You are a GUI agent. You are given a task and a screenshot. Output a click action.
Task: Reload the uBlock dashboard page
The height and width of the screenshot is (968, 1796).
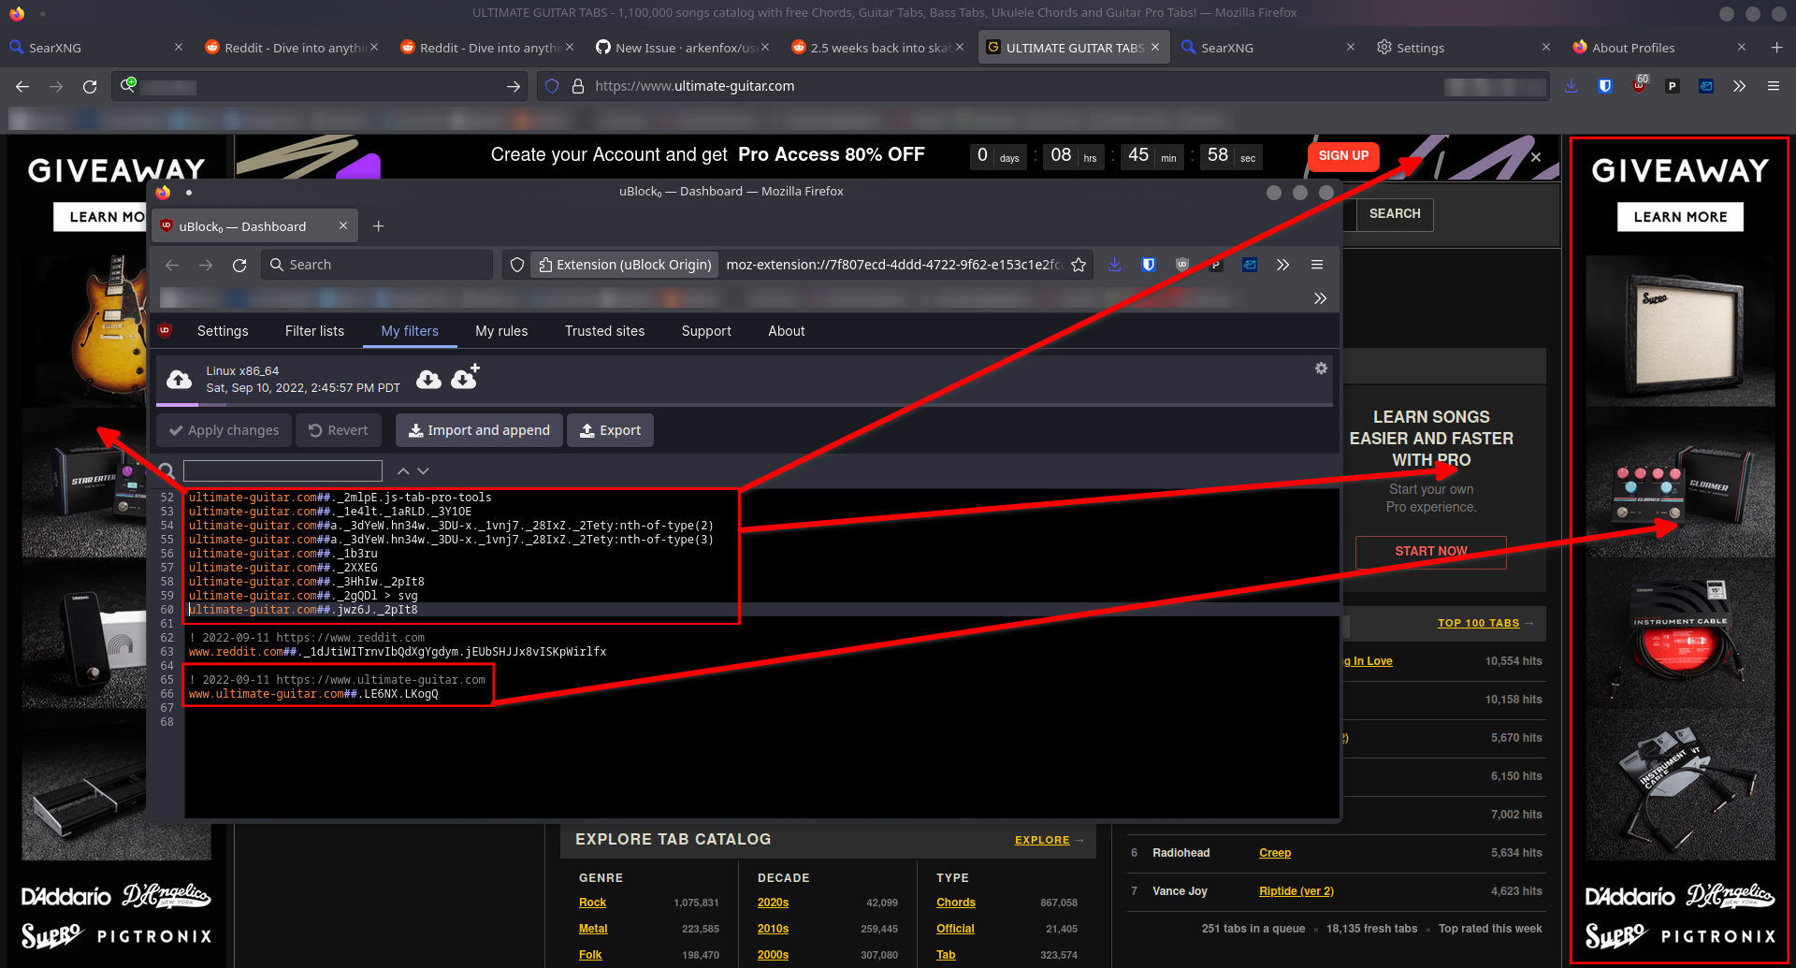239,265
